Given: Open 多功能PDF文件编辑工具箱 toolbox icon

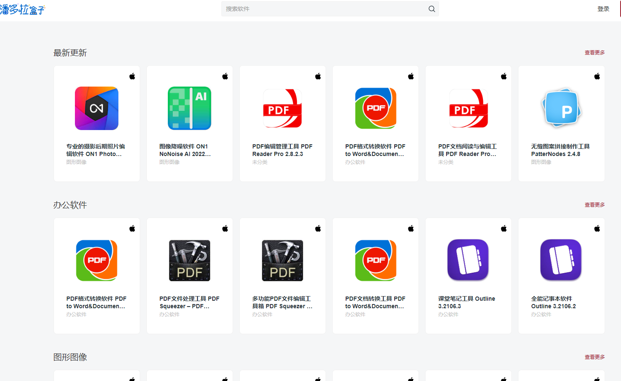Looking at the screenshot, I should point(282,260).
